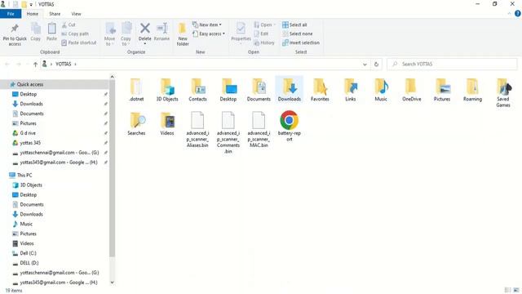Click Copy path
Screen dimensions: 522x294
(75, 33)
